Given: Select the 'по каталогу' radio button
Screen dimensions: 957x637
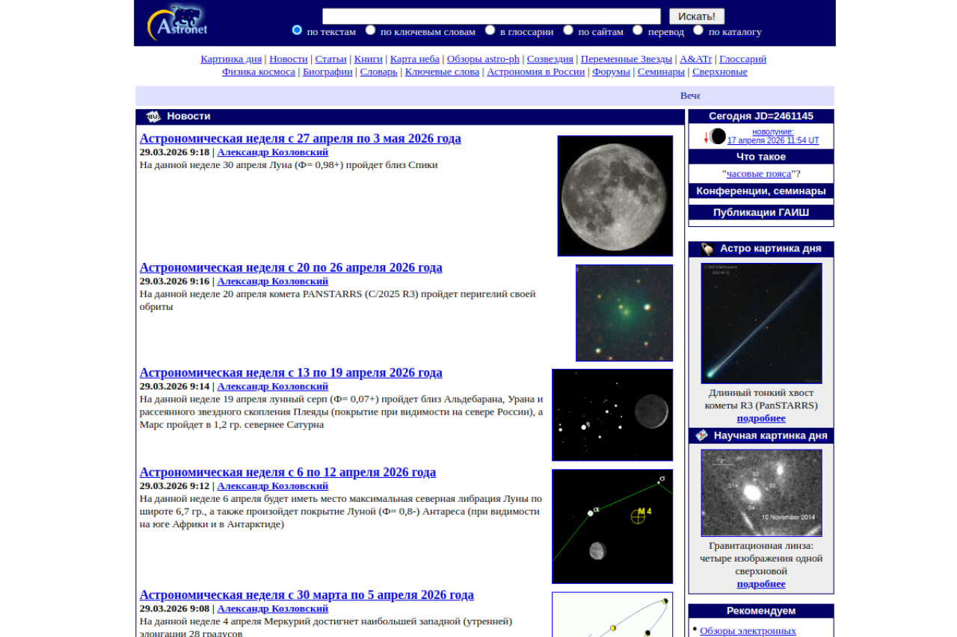Looking at the screenshot, I should [698, 31].
